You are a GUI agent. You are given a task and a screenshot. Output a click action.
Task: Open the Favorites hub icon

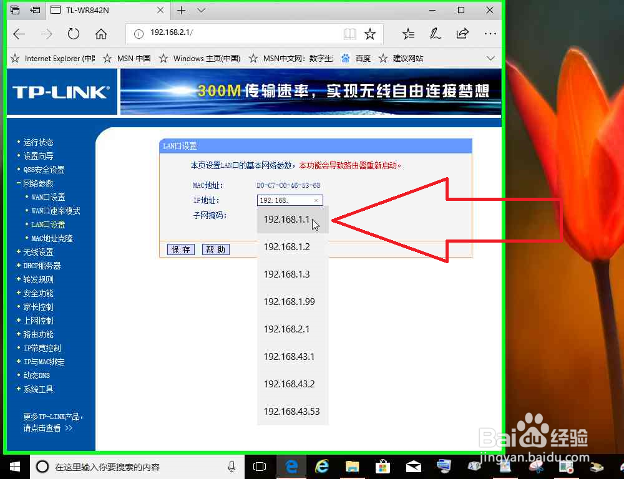click(408, 34)
